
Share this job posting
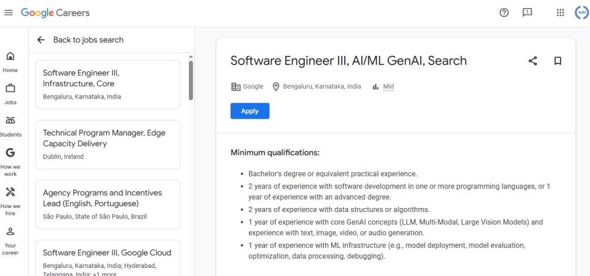532,61
